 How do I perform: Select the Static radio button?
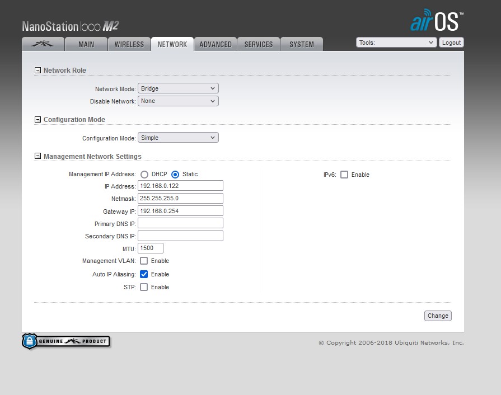coord(175,175)
